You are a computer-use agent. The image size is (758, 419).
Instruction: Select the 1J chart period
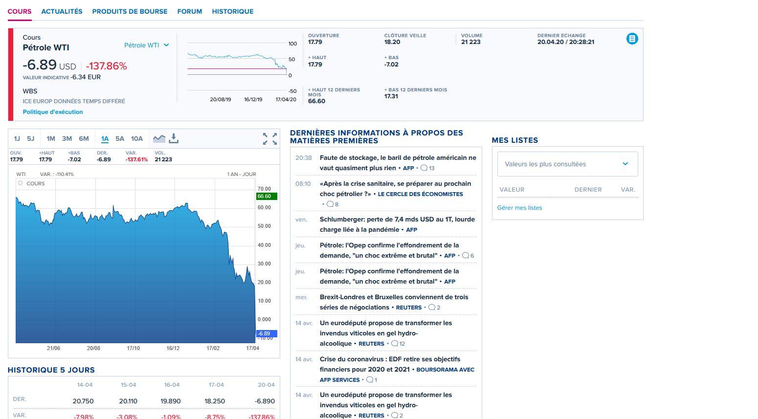pos(17,139)
